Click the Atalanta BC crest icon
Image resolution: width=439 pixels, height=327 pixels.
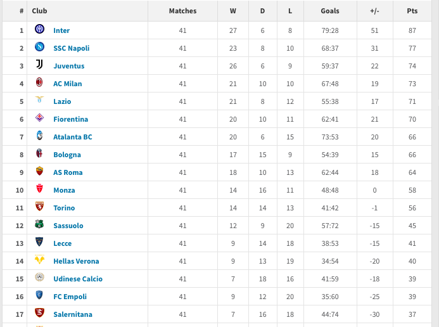pos(39,136)
